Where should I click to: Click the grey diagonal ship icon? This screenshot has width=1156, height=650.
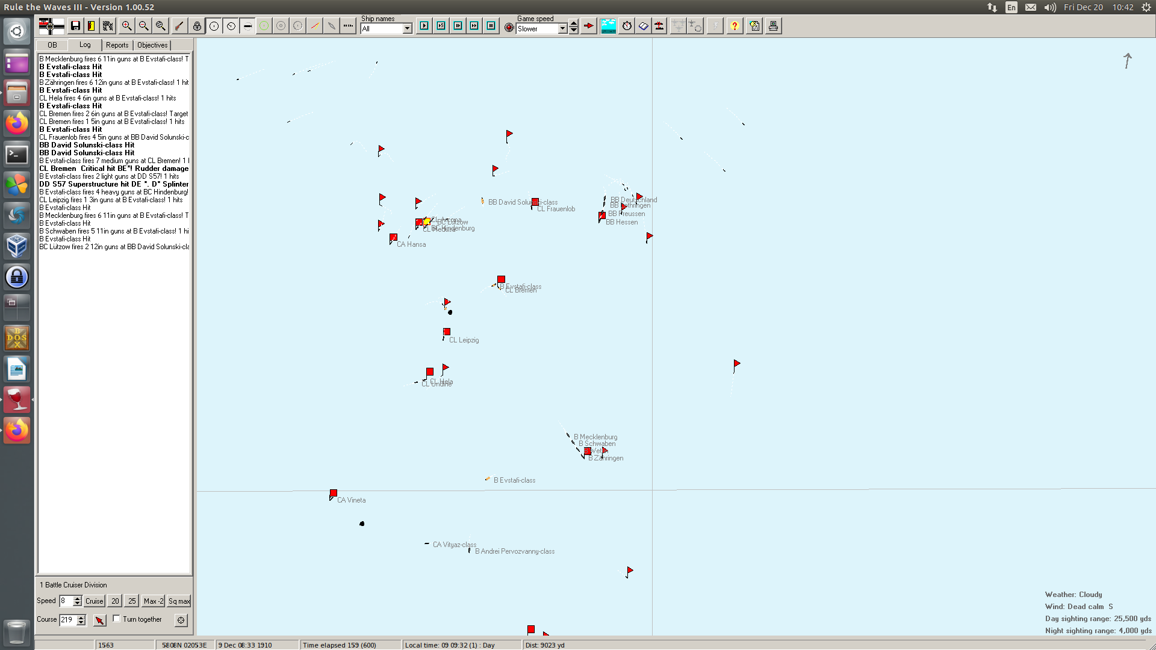[x=331, y=26]
